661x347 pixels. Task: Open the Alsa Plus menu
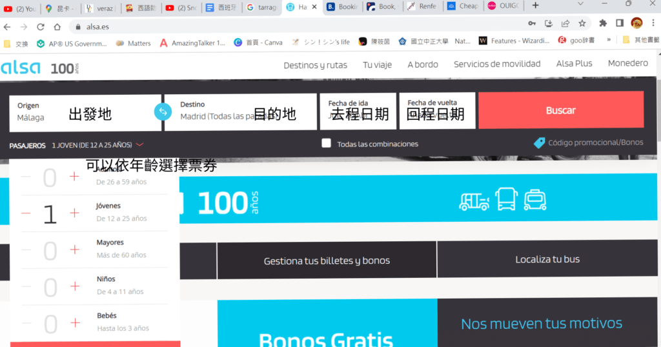[x=574, y=64]
